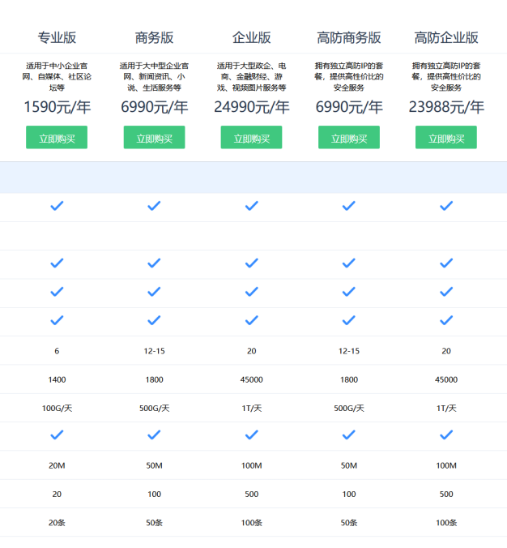Click the value 6 in the 专业版 column
The height and width of the screenshot is (548, 507).
(57, 351)
